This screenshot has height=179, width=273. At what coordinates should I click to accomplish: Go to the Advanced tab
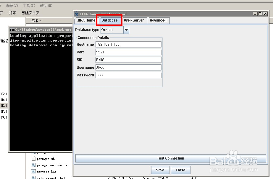point(158,20)
